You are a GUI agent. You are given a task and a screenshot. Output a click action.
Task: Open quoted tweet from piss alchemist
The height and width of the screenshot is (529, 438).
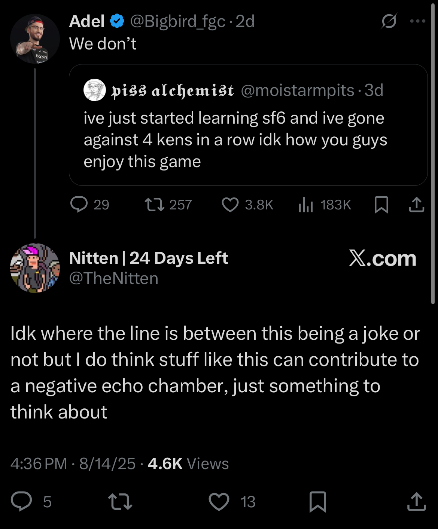pyautogui.click(x=248, y=139)
